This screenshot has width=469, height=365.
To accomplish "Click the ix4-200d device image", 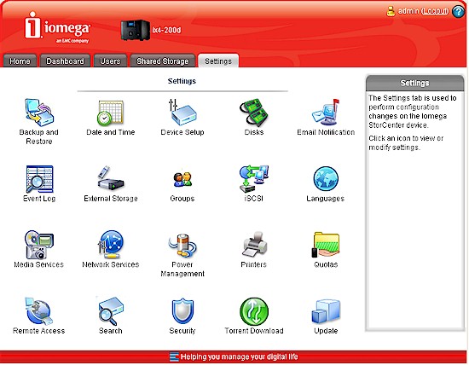I will [136, 30].
